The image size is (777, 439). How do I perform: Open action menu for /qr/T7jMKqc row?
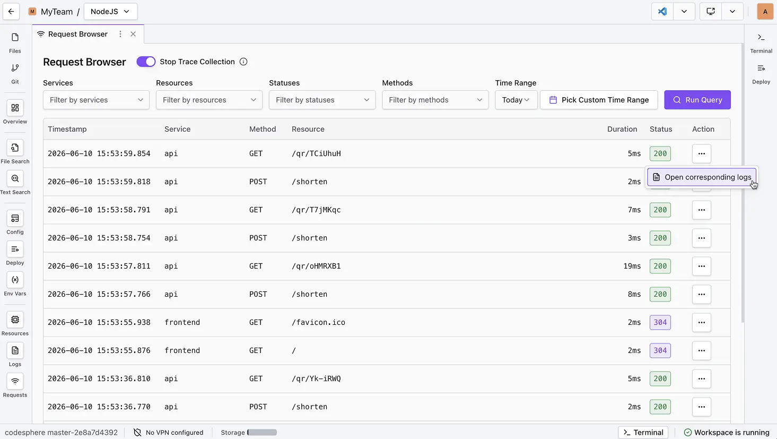coord(702,210)
